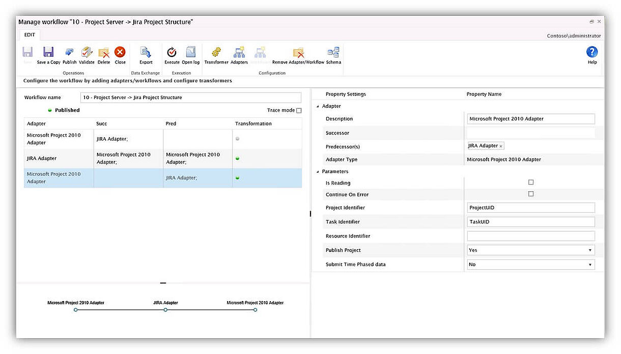Click horizontal splitter handle above diagram
The height and width of the screenshot is (354, 621).
tap(163, 283)
